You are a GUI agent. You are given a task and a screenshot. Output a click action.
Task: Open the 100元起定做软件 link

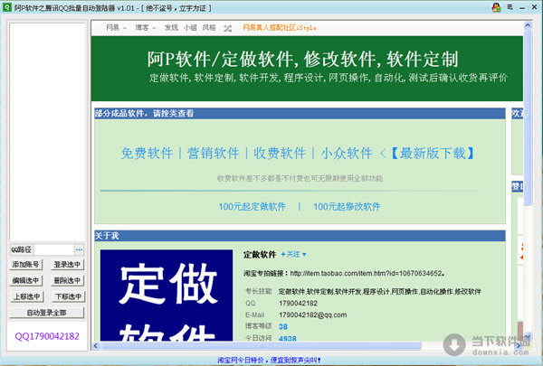point(252,207)
